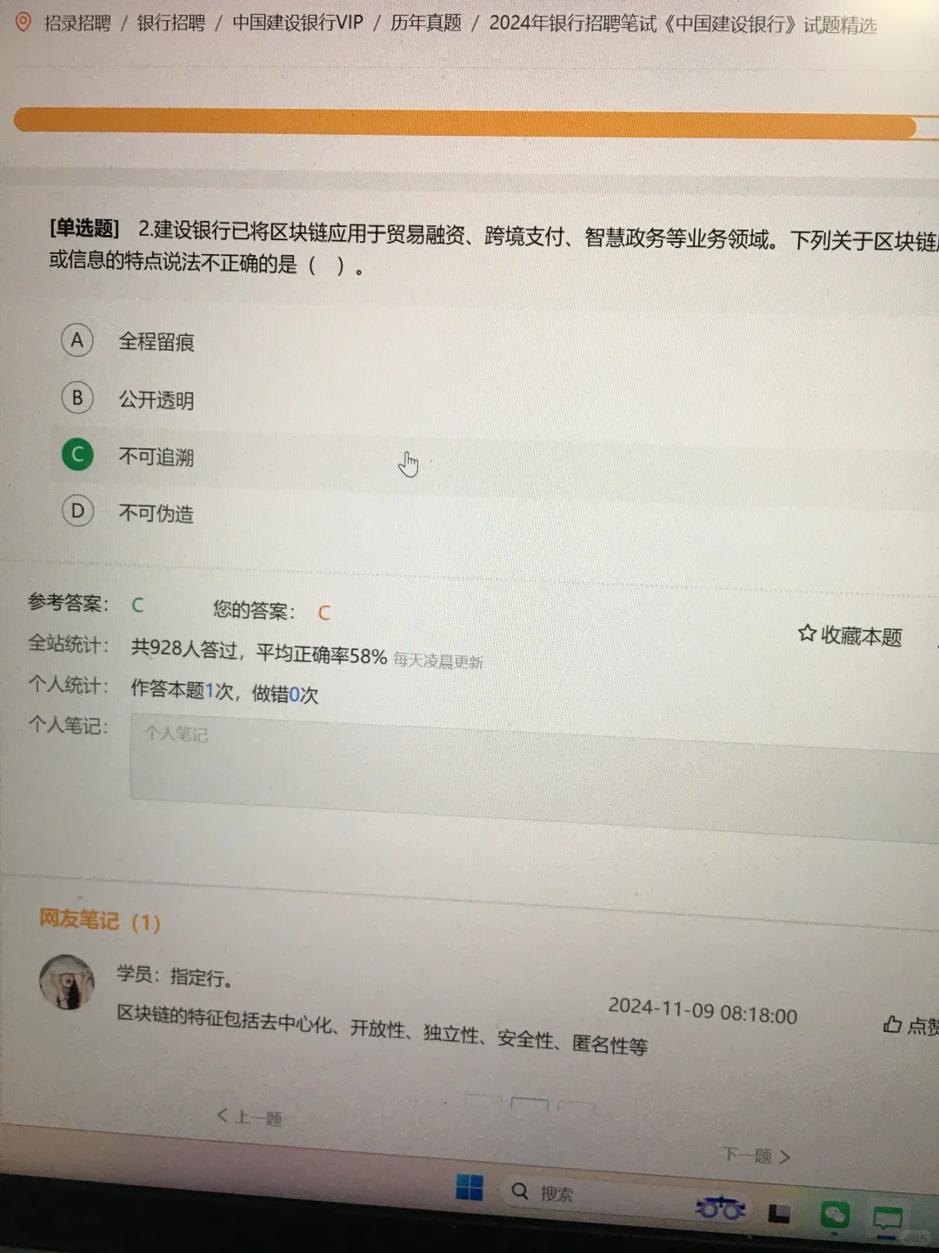Open WeChat from the taskbar
The height and width of the screenshot is (1253, 939).
pyautogui.click(x=836, y=1215)
